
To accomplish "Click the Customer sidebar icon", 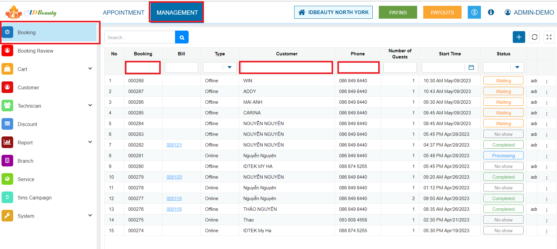I will click(7, 87).
